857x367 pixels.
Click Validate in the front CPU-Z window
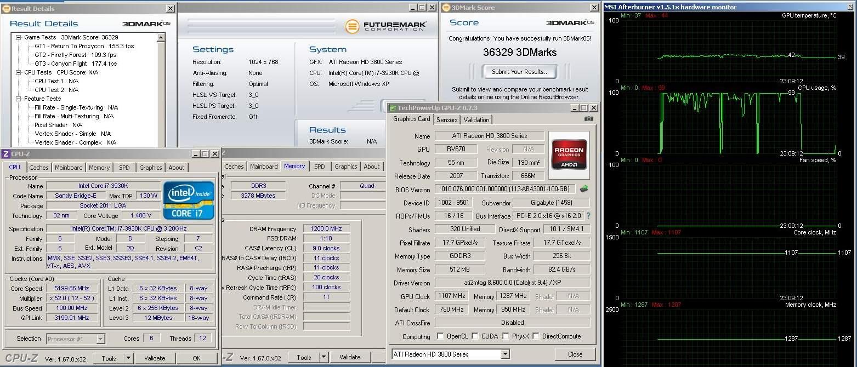(x=155, y=358)
